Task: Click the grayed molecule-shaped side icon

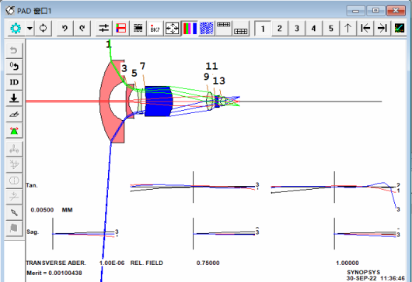Action: point(14,149)
